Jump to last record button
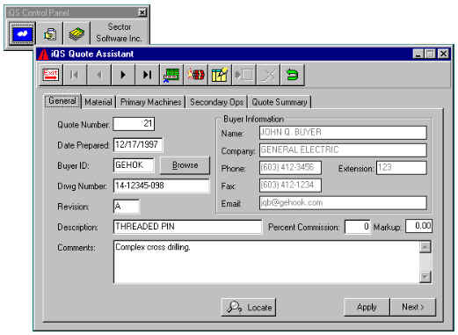 click(x=147, y=75)
